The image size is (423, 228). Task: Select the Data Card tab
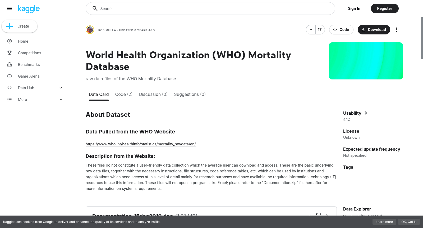tap(99, 95)
